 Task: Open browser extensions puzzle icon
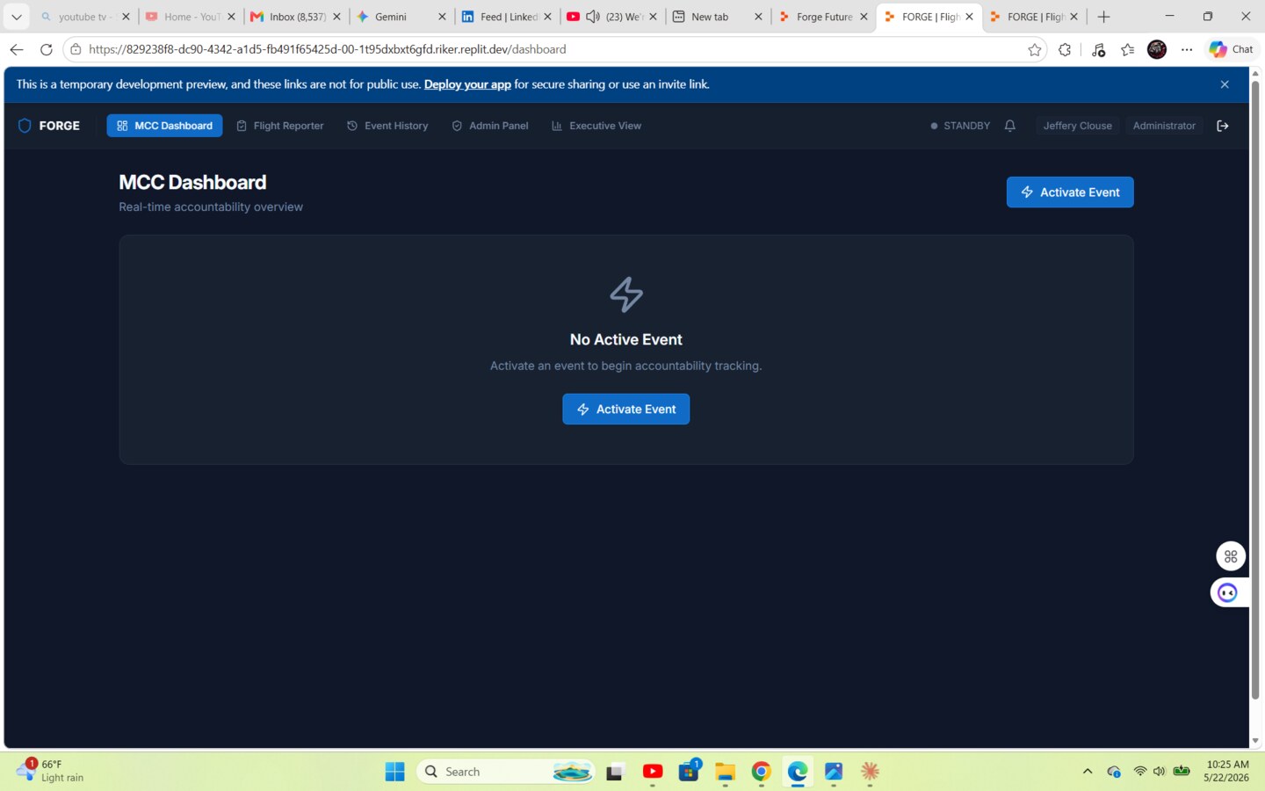click(x=1065, y=49)
